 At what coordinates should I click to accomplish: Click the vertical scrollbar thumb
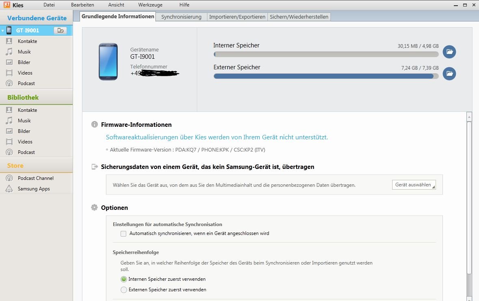(x=469, y=198)
